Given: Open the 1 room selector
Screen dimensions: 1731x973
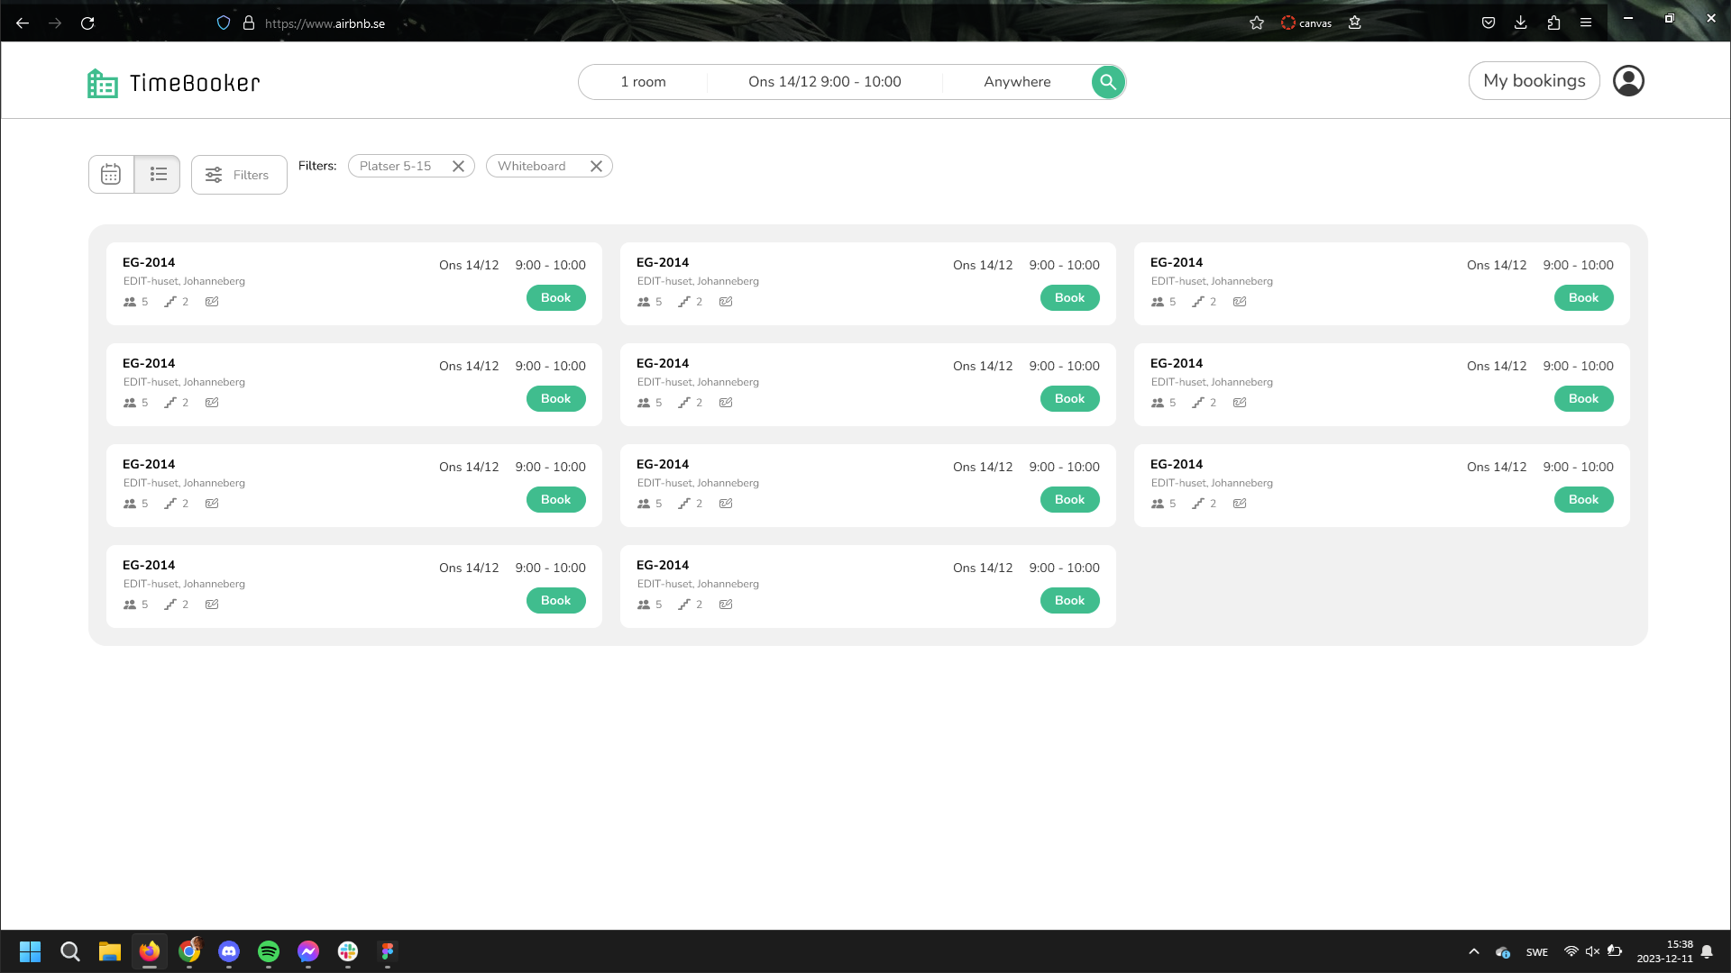Looking at the screenshot, I should [643, 82].
